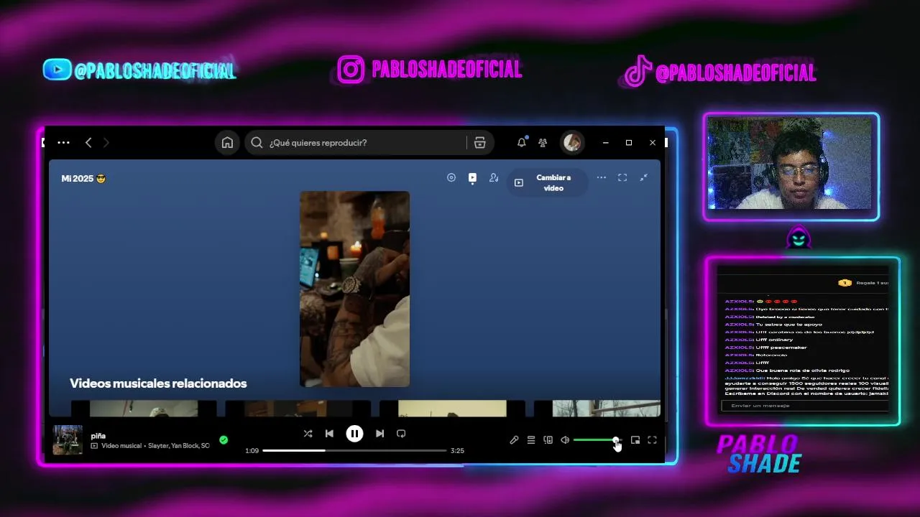This screenshot has width=920, height=517.
Task: Minimize the Spotify window
Action: pos(605,143)
